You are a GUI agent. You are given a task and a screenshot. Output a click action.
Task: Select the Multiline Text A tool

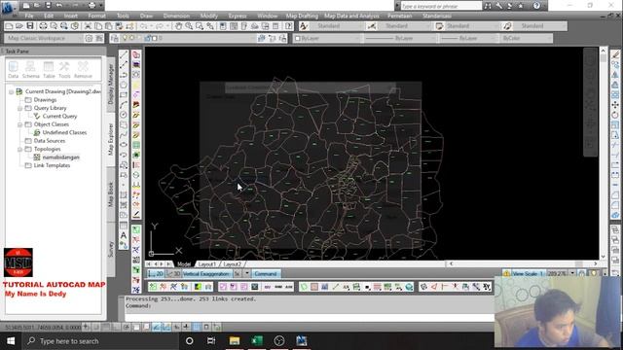124,235
